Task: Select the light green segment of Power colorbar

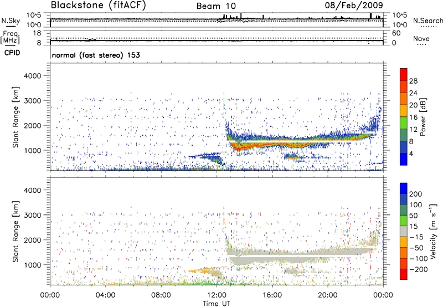Action: tap(404, 122)
